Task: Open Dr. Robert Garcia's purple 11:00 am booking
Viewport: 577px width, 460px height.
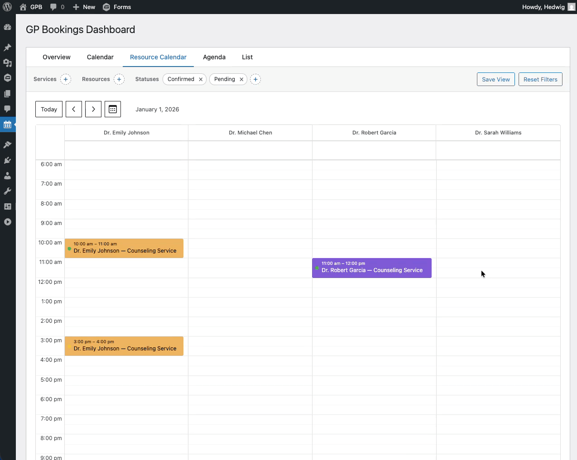Action: [x=371, y=268]
